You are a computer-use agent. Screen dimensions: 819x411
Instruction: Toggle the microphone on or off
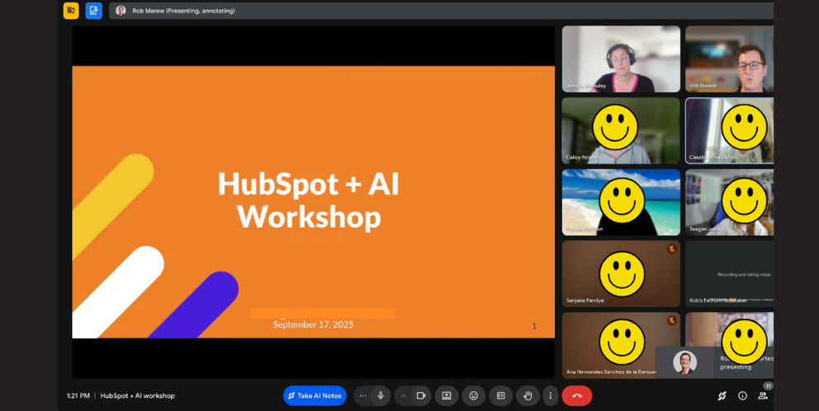(x=381, y=395)
